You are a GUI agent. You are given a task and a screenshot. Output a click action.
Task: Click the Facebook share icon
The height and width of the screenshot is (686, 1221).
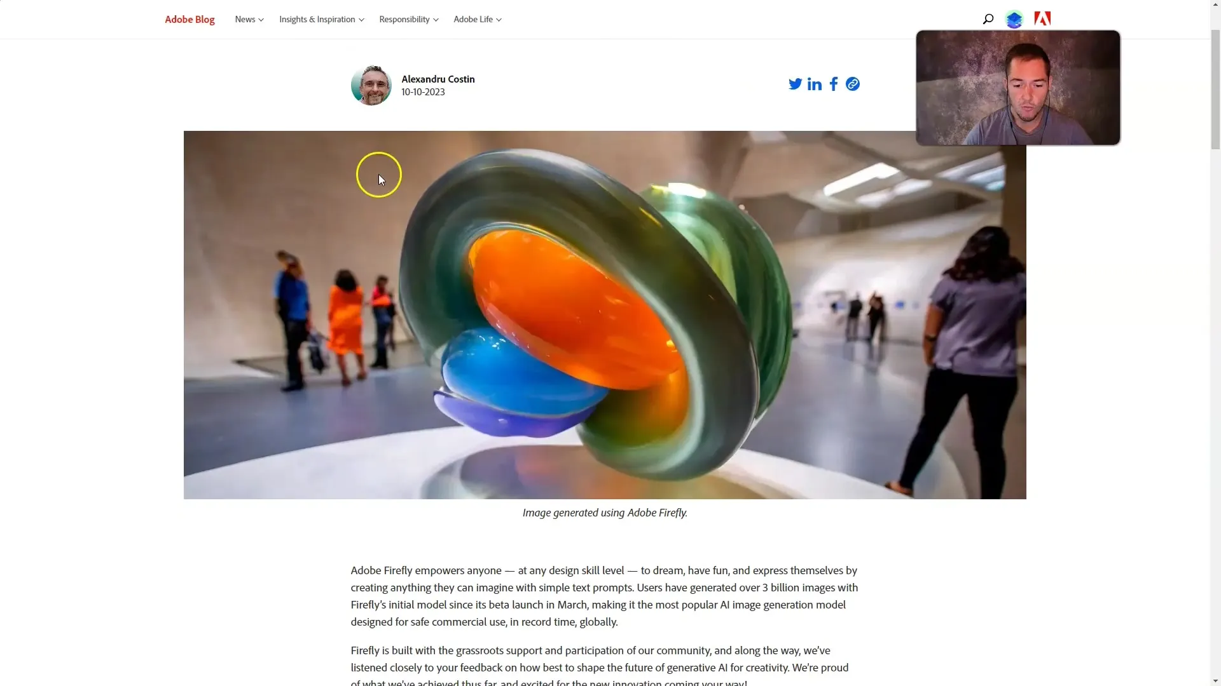(x=834, y=83)
